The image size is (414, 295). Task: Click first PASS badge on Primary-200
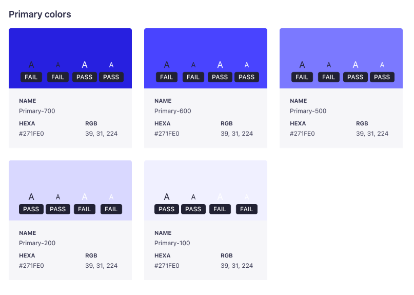(x=31, y=209)
